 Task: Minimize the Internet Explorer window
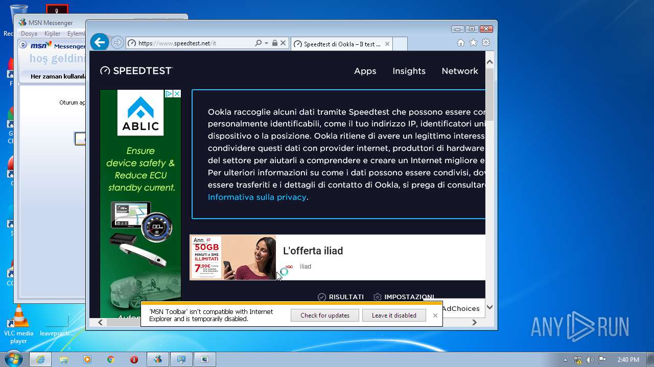[x=458, y=29]
